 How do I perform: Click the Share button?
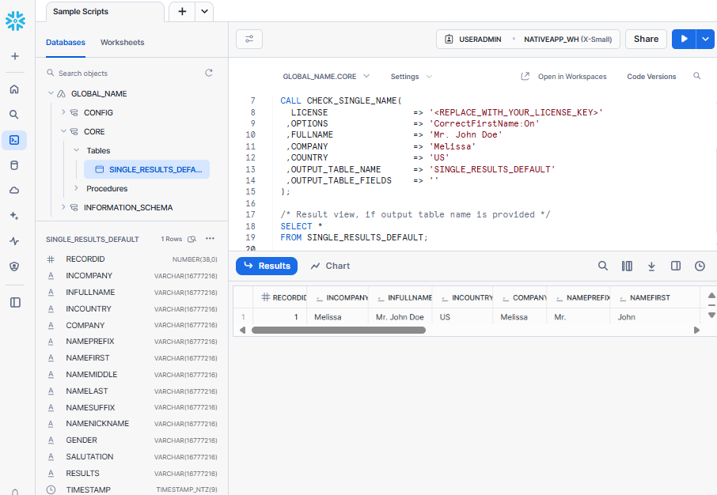646,39
